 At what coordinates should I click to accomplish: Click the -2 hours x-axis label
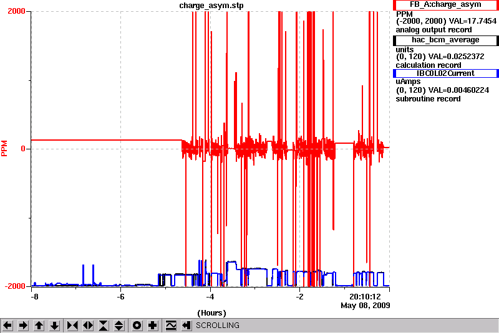(x=299, y=297)
